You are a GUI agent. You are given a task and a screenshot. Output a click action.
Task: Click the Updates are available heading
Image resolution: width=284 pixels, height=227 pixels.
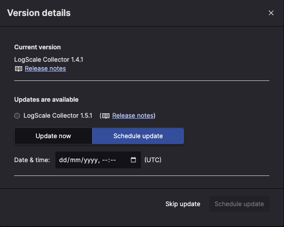click(x=46, y=100)
